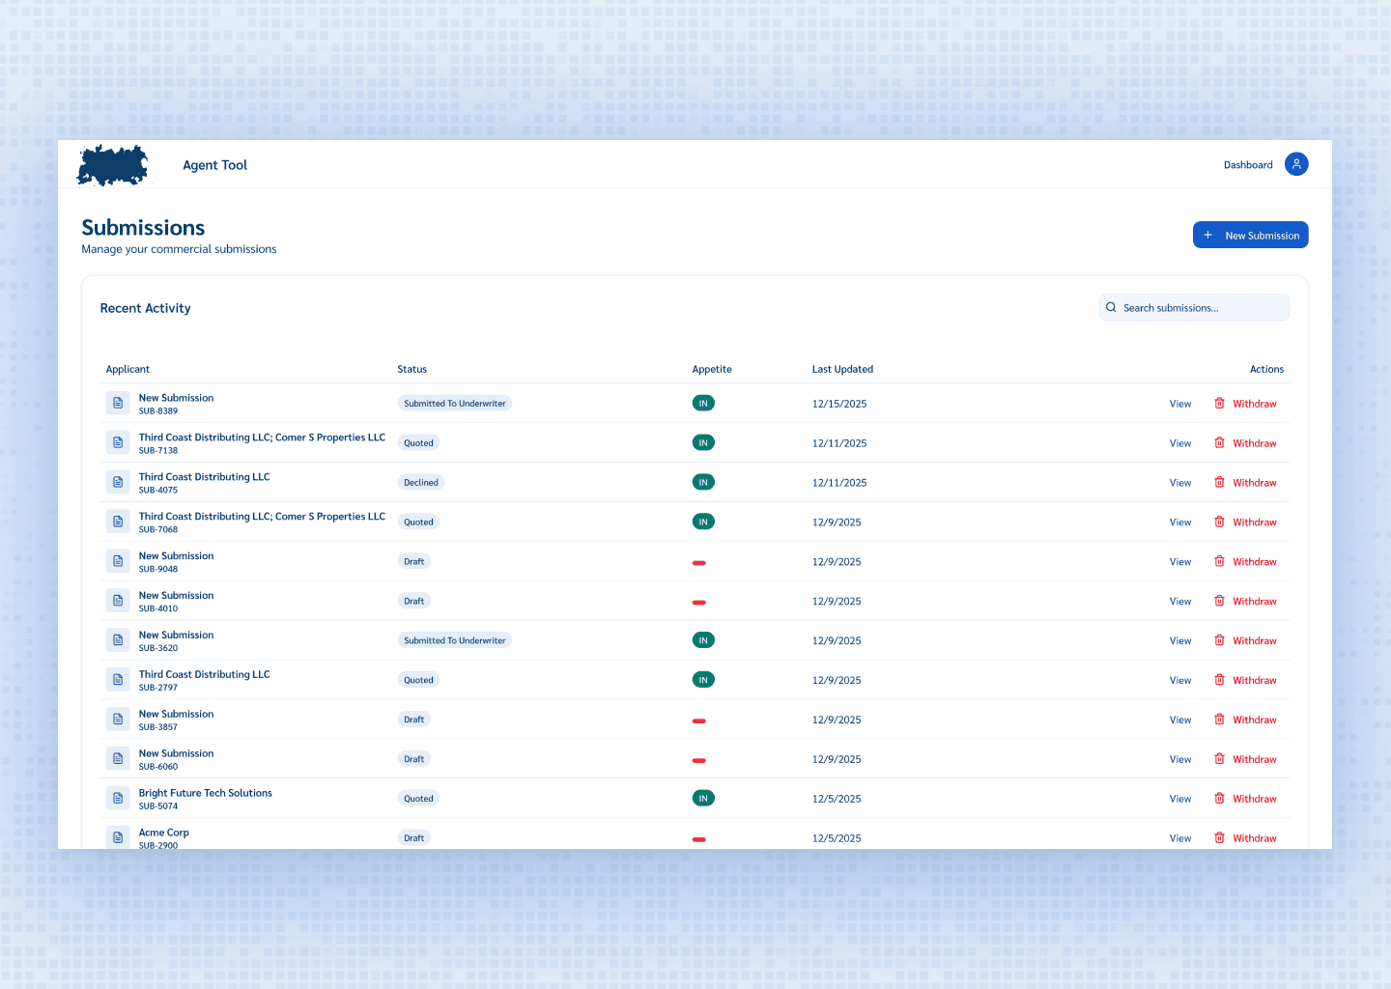Withdraw submission SUB-6060

pos(1254,760)
